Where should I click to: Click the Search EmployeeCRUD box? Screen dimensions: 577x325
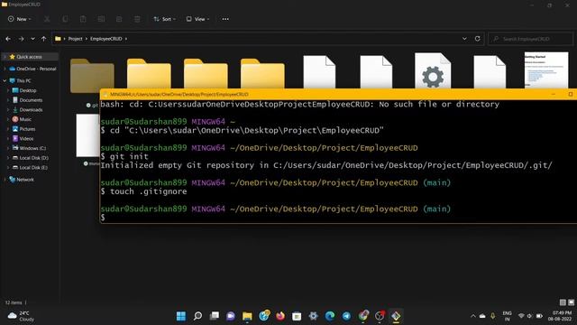point(531,39)
